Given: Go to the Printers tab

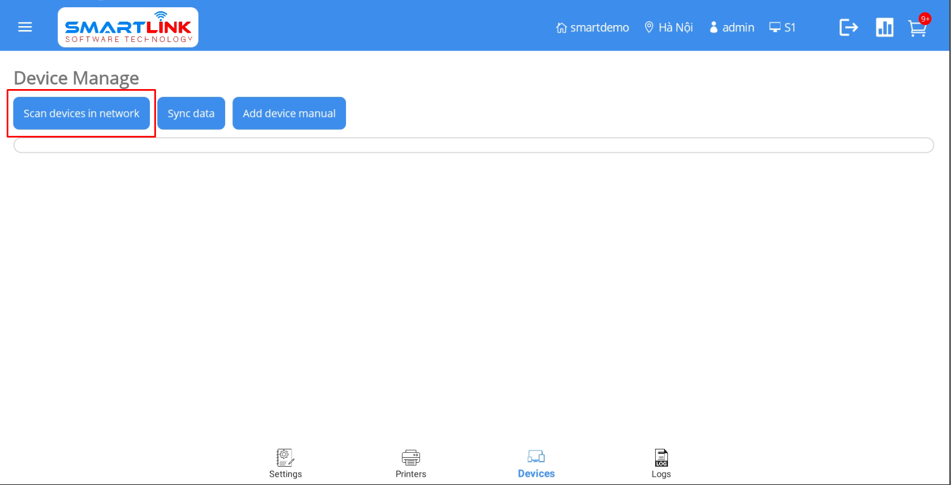Looking at the screenshot, I should click(411, 464).
